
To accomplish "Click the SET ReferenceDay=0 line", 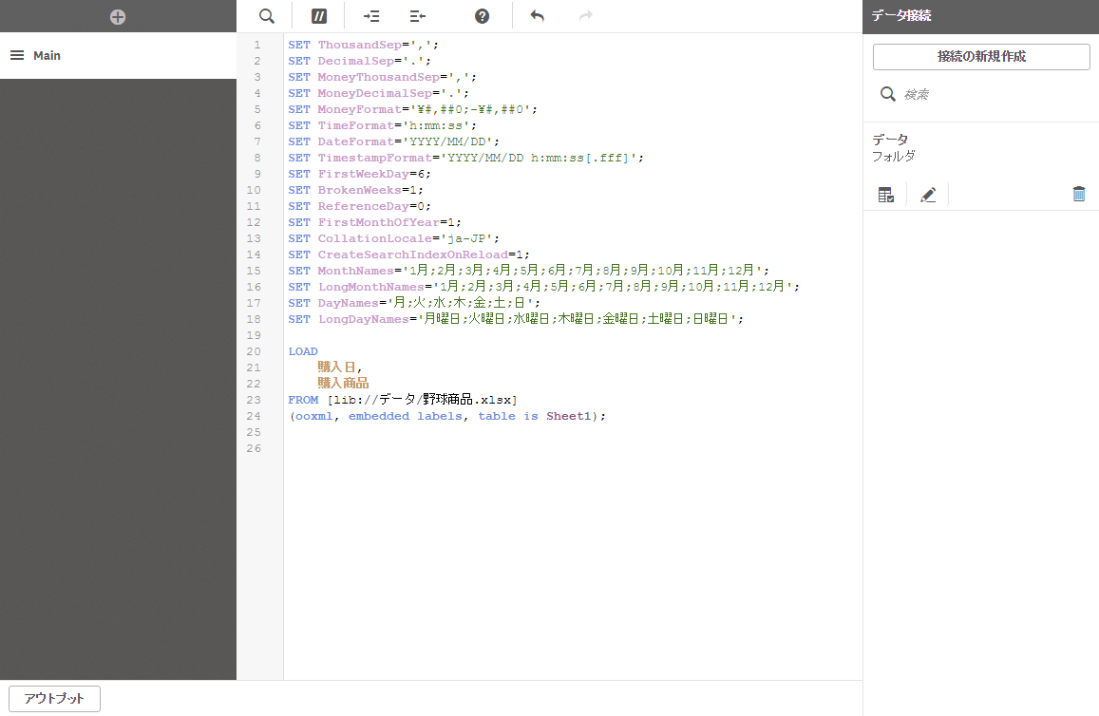I will [360, 206].
